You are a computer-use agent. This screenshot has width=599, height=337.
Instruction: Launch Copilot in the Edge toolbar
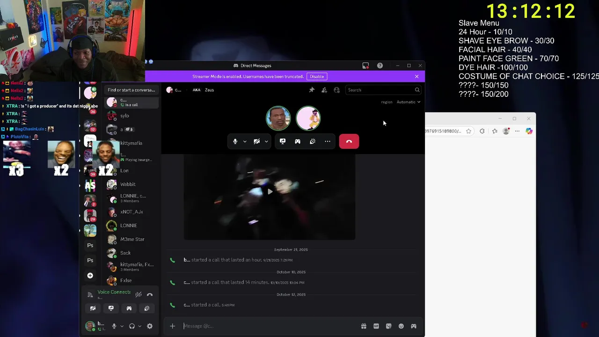529,131
